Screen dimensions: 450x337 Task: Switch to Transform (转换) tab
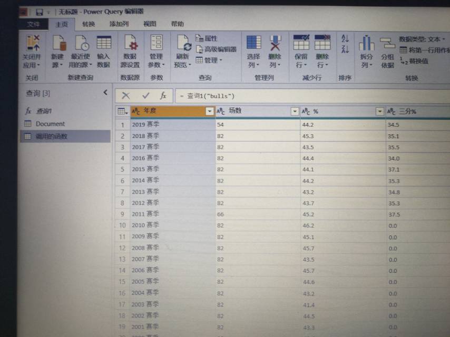pyautogui.click(x=89, y=24)
